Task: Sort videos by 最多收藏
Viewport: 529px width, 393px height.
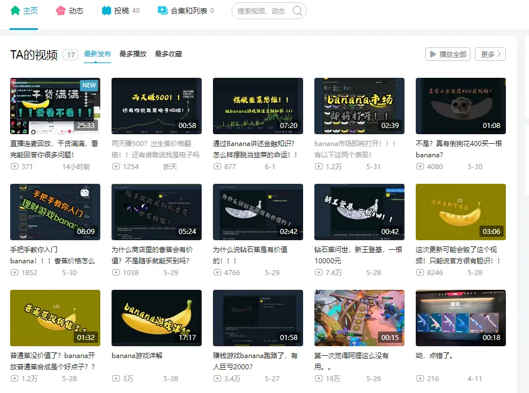Action: [x=168, y=54]
